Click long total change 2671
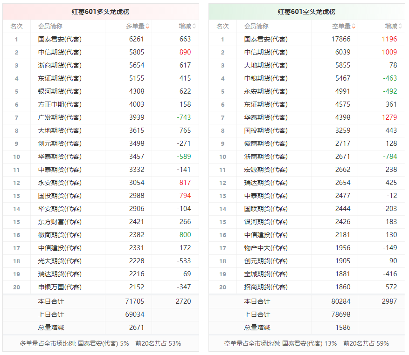This screenshot has height=355, width=409. coord(137,328)
